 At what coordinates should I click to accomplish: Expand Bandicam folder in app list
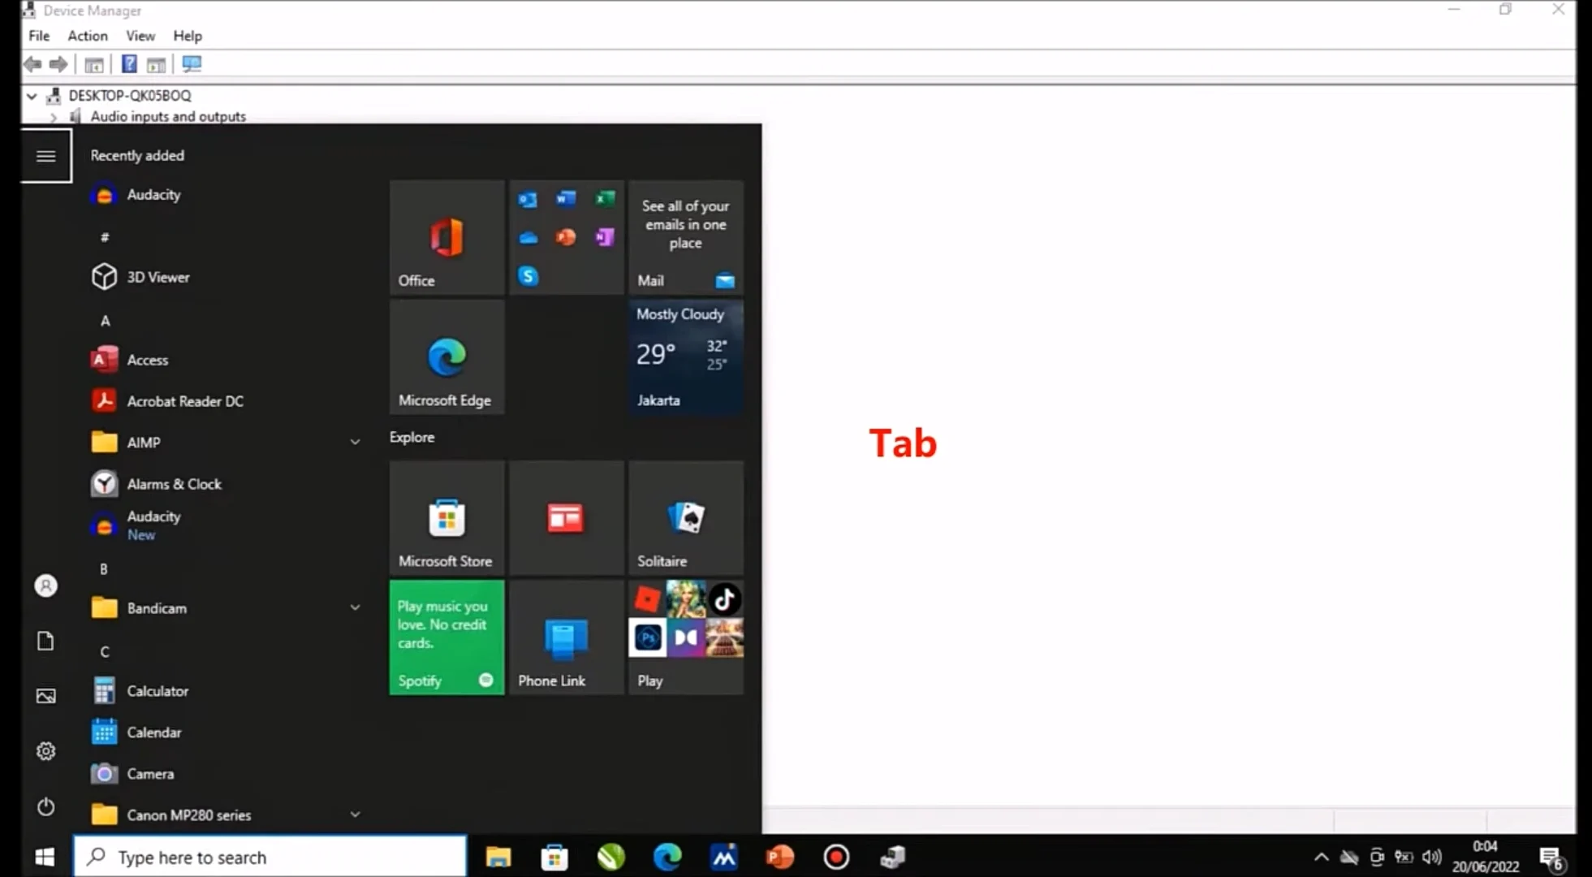355,607
